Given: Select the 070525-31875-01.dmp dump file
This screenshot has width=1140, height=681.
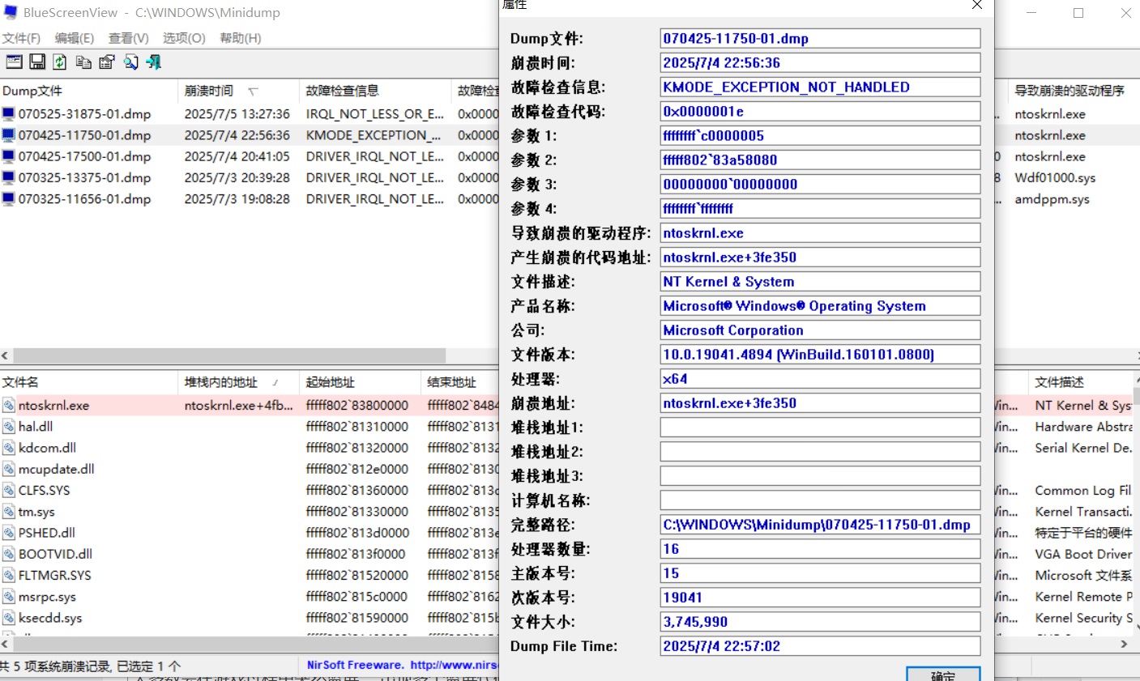Looking at the screenshot, I should point(84,114).
